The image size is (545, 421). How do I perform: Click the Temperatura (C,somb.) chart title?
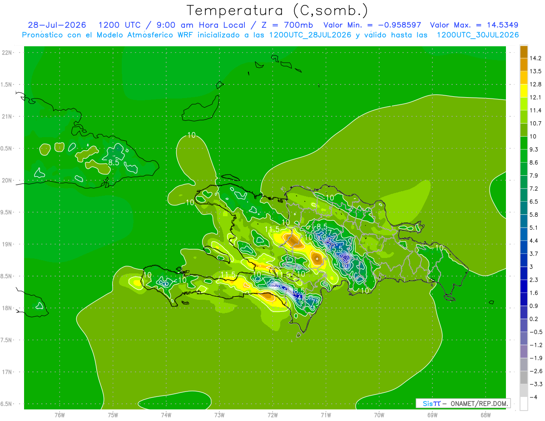277,10
